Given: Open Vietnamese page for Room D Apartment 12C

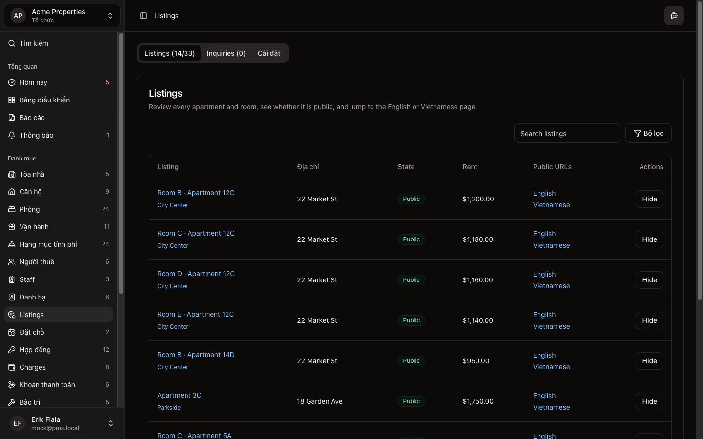Looking at the screenshot, I should pos(551,286).
